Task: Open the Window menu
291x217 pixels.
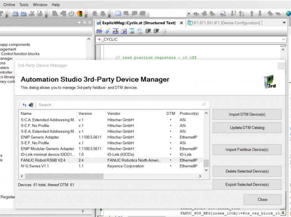Action: coord(40,5)
